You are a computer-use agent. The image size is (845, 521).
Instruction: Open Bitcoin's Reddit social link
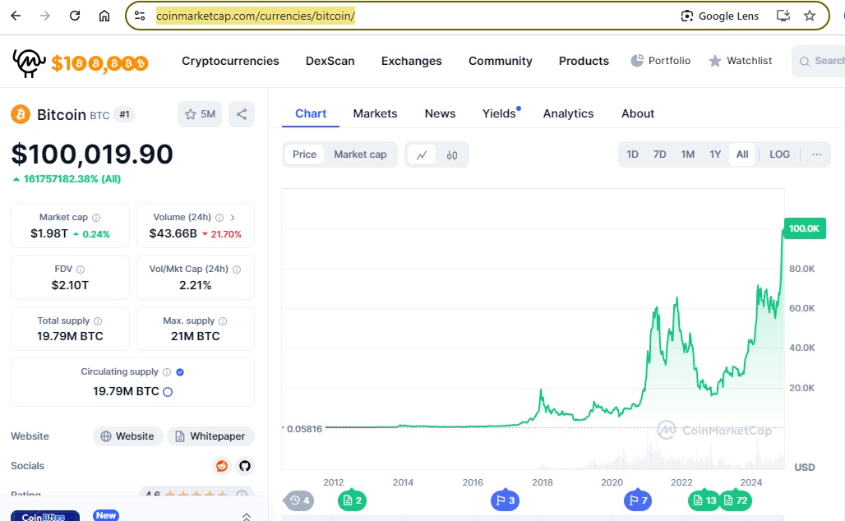pyautogui.click(x=221, y=466)
